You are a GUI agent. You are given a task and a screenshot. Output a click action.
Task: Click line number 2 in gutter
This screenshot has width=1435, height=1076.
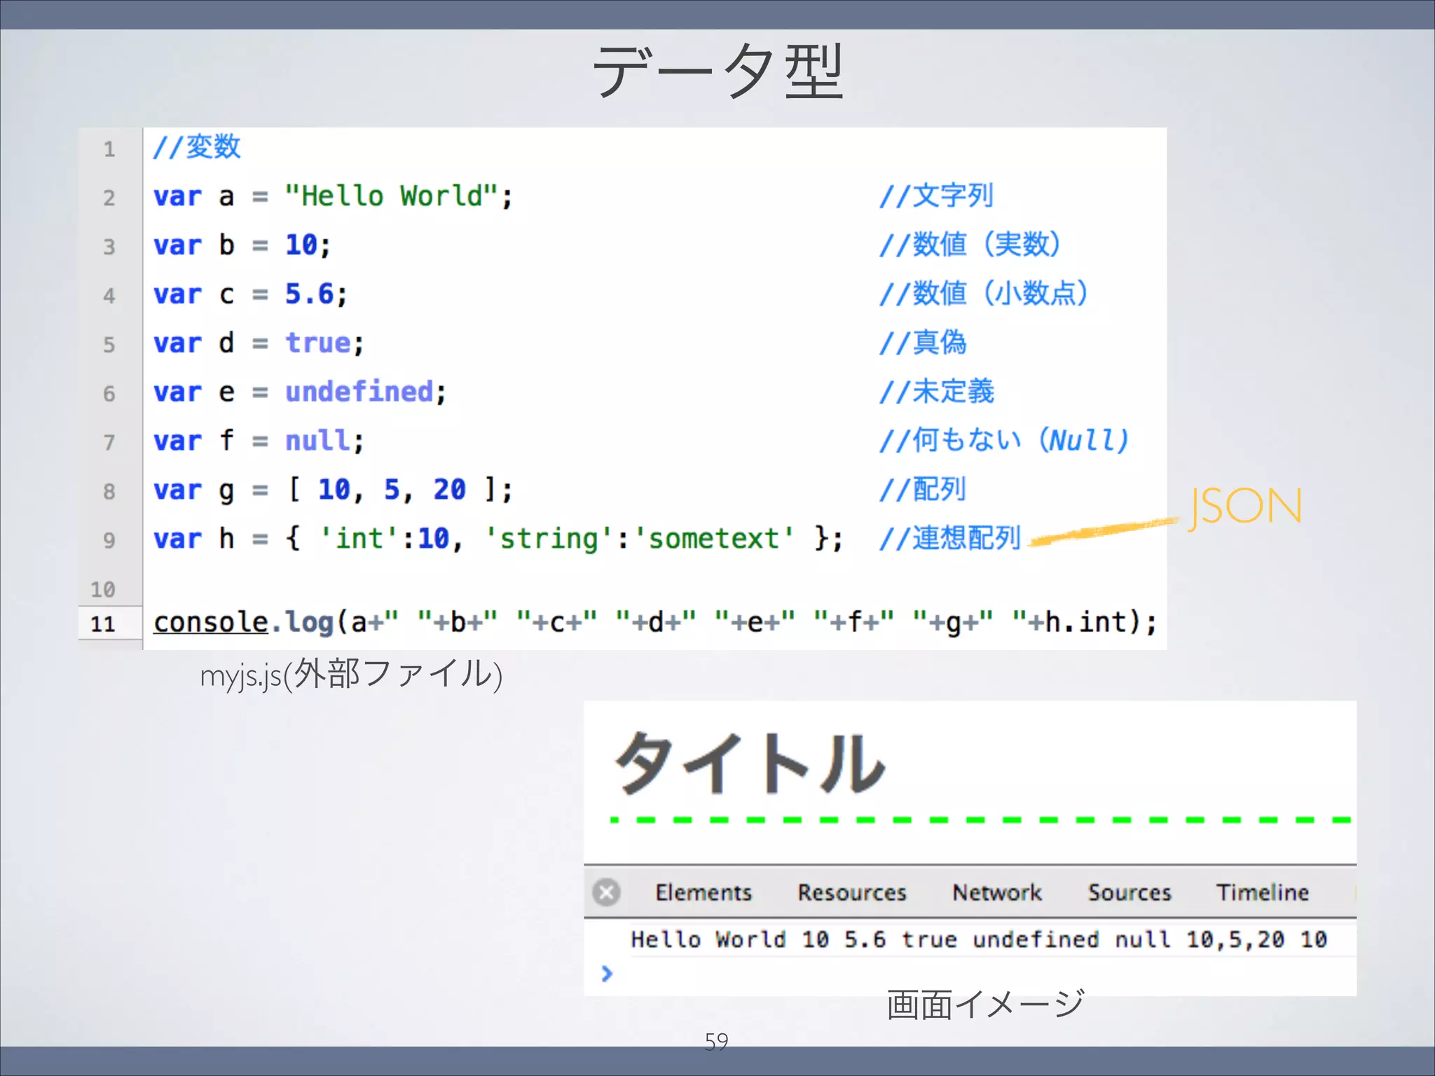(109, 198)
